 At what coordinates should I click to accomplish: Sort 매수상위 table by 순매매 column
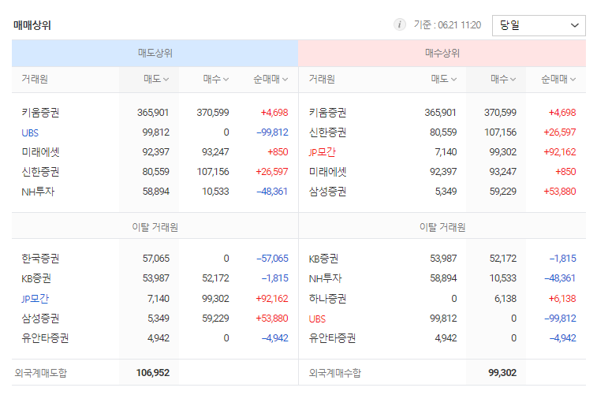558,79
